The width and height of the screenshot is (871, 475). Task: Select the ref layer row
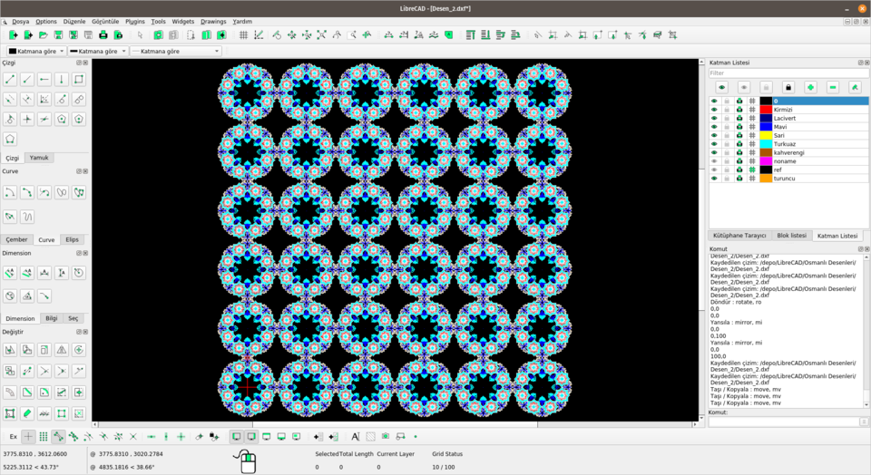pyautogui.click(x=788, y=170)
